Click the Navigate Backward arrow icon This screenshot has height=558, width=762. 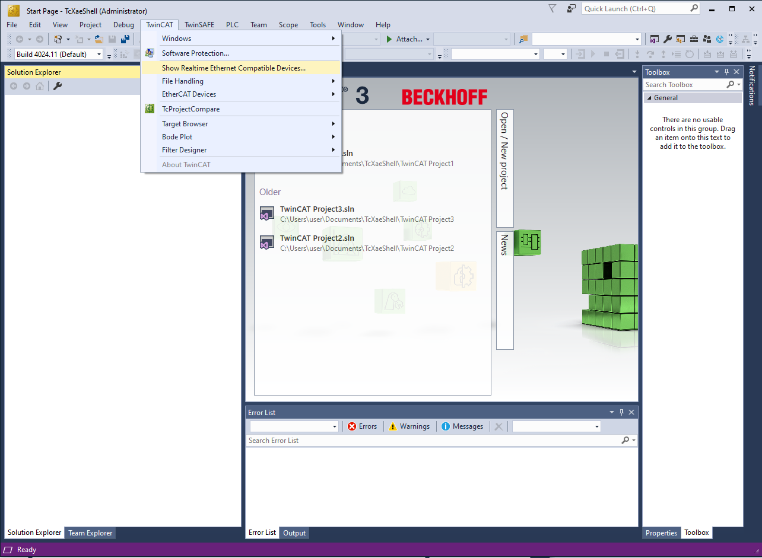pos(19,39)
